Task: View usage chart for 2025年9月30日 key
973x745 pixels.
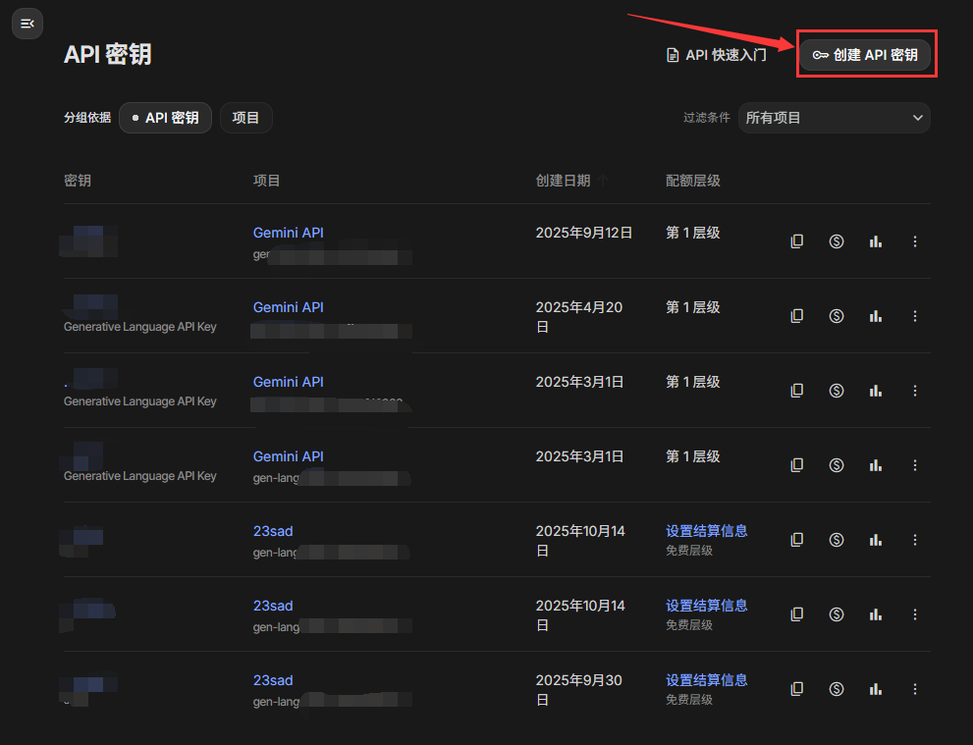Action: pos(875,689)
